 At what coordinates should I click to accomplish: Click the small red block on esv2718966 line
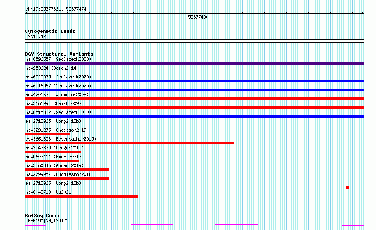click(347, 187)
